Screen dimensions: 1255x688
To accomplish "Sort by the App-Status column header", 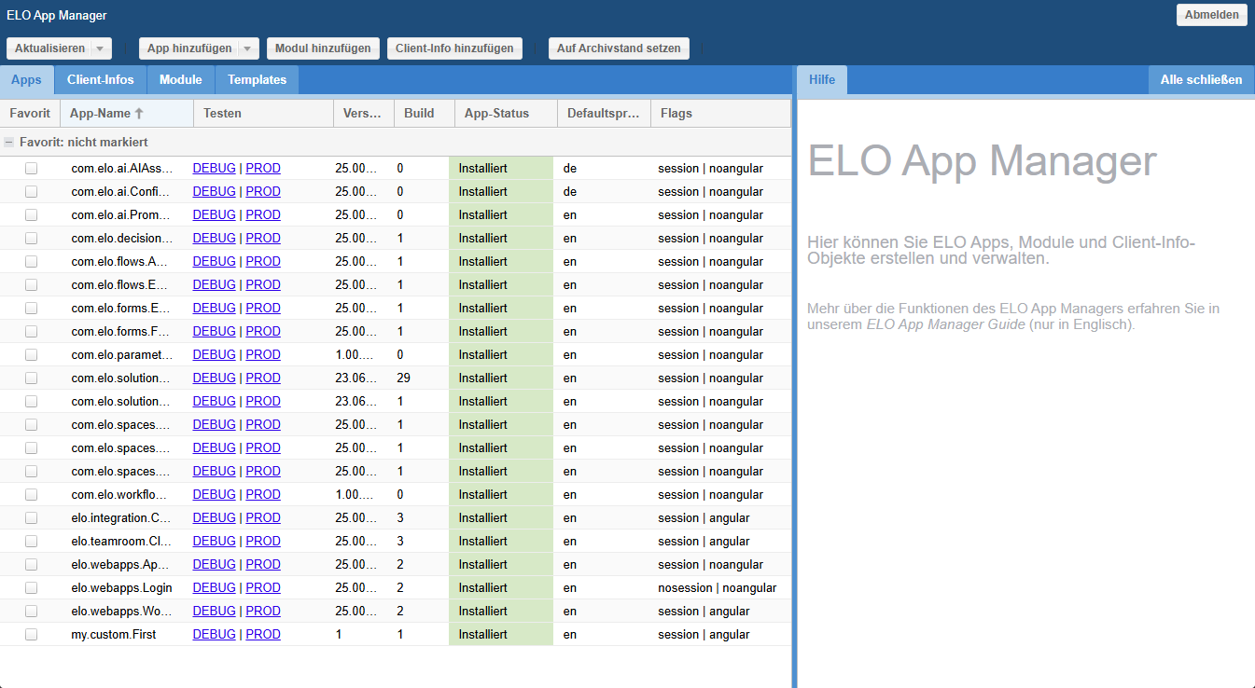I will point(506,114).
